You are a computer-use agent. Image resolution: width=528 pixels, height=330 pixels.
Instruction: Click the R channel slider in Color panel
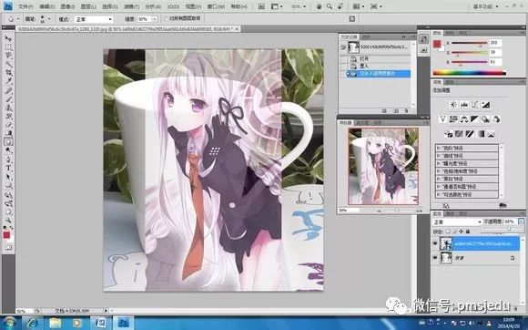point(469,43)
